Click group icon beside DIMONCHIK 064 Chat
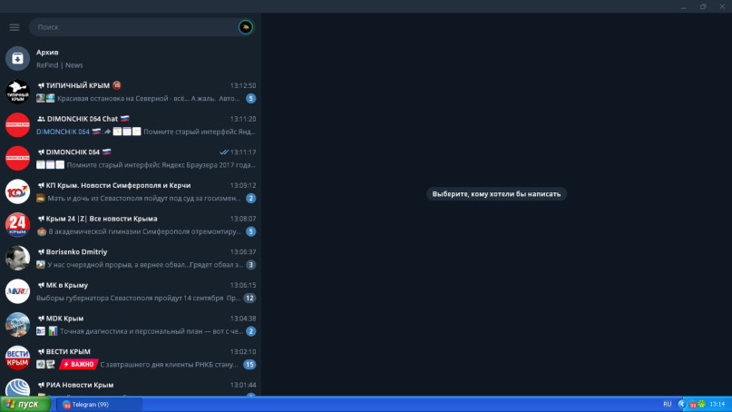The width and height of the screenshot is (732, 412). 41,119
